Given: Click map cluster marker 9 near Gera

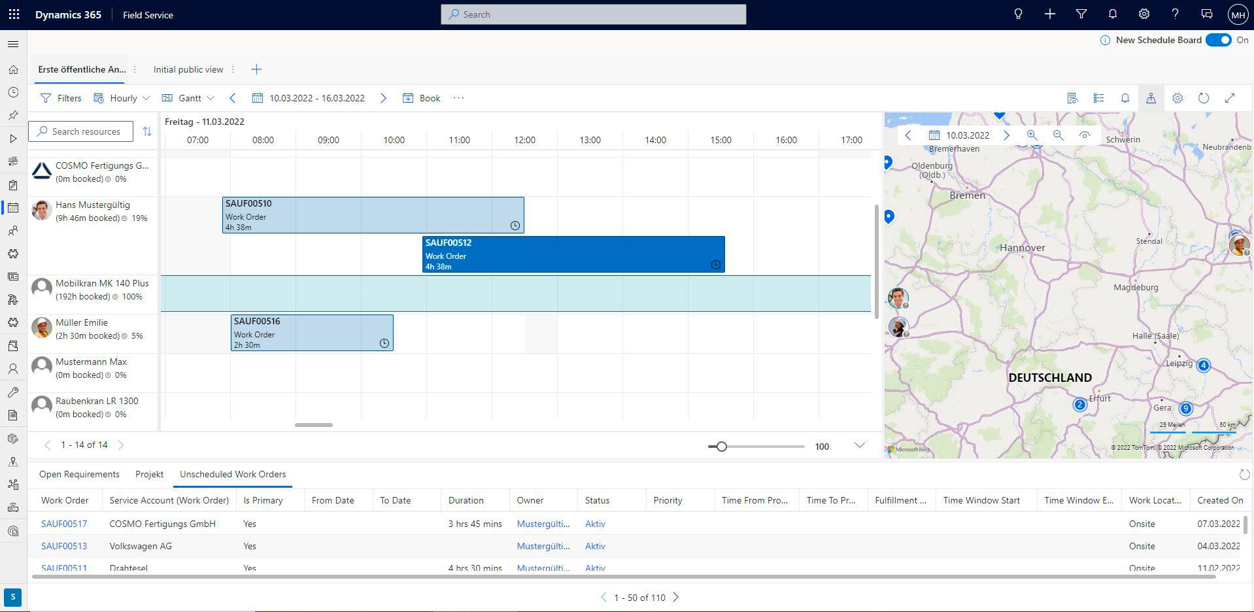Looking at the screenshot, I should tap(1185, 409).
